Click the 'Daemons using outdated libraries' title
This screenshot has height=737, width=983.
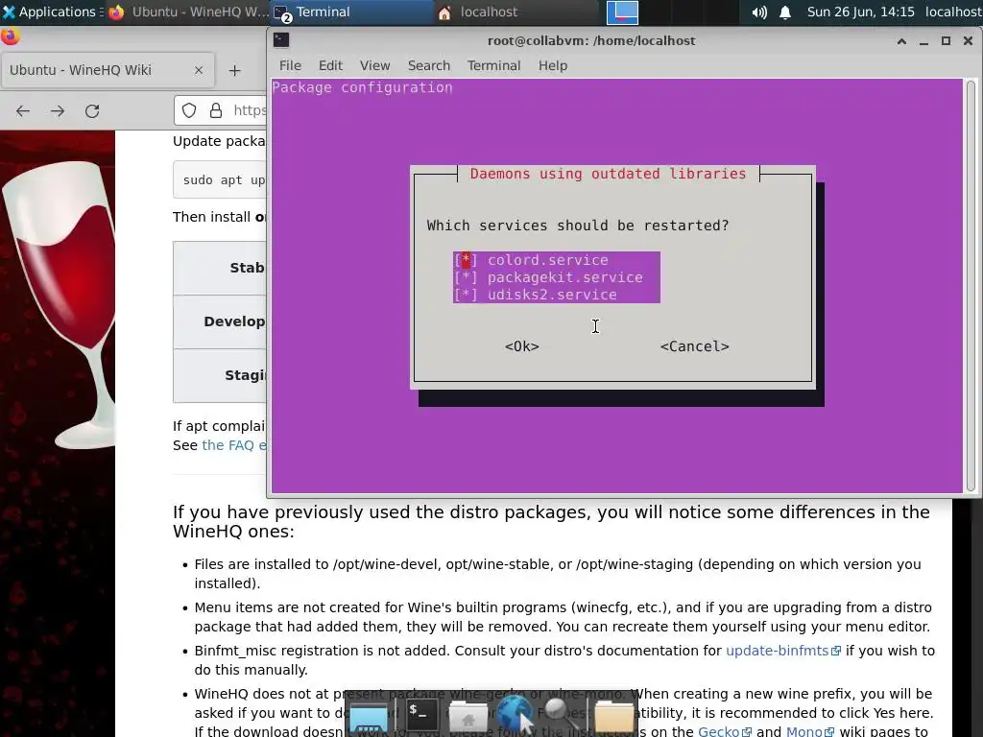pyautogui.click(x=608, y=174)
